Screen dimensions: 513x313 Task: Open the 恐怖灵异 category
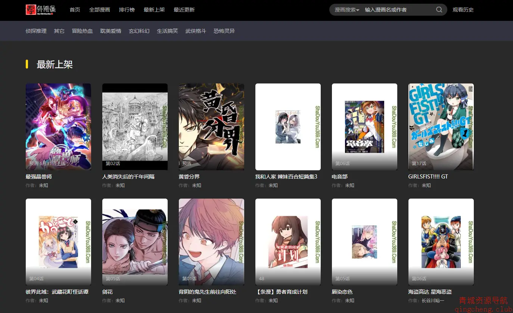pyautogui.click(x=224, y=31)
